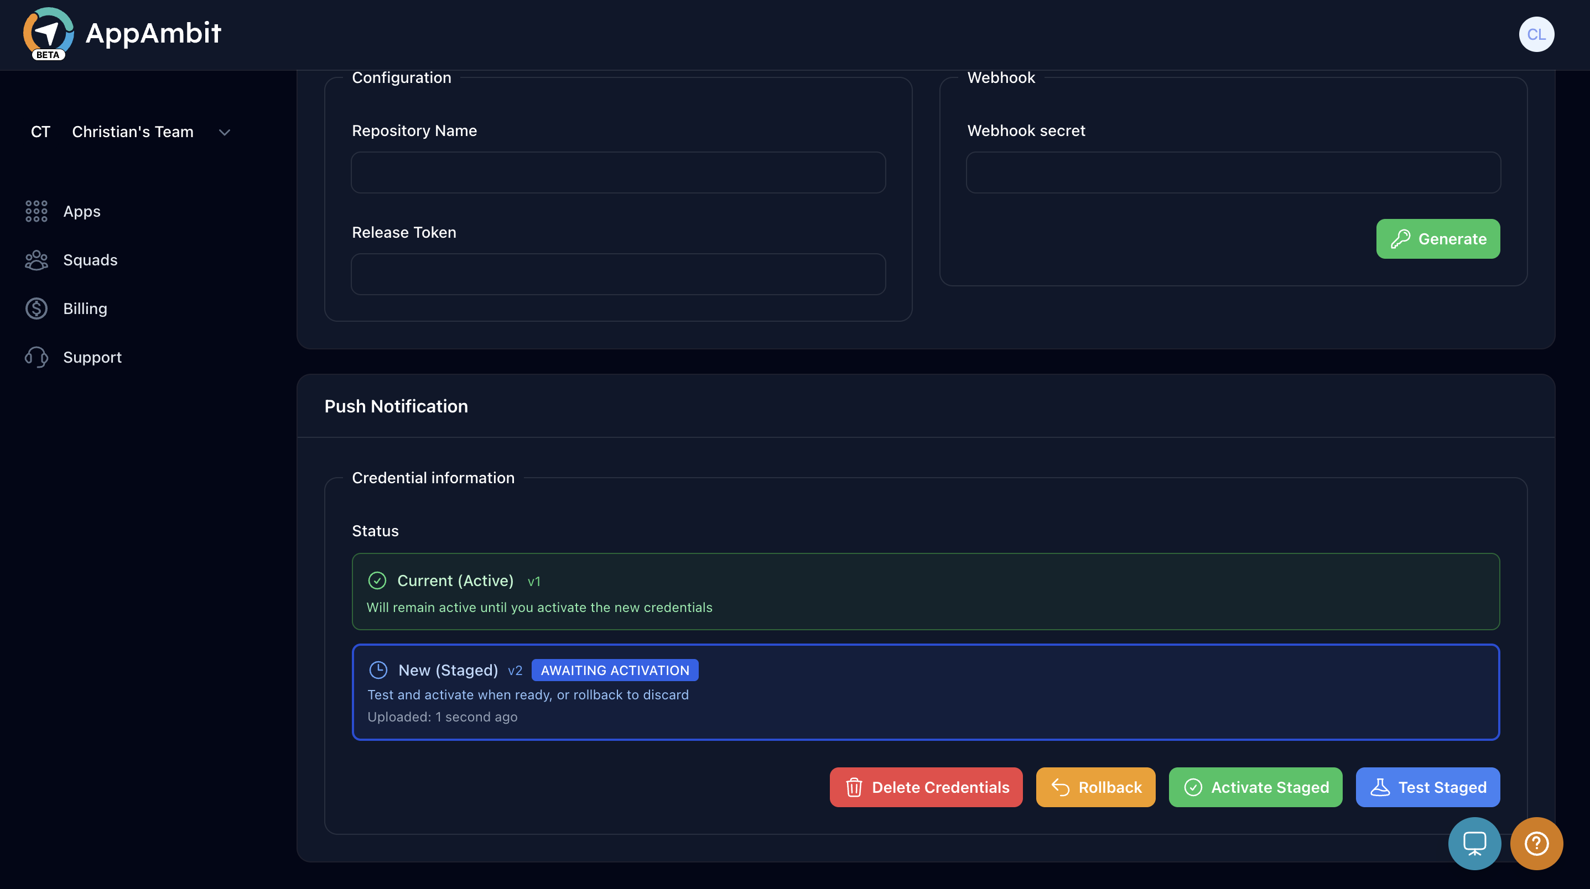Open the Billing dollar icon
1590x889 pixels.
tap(37, 308)
